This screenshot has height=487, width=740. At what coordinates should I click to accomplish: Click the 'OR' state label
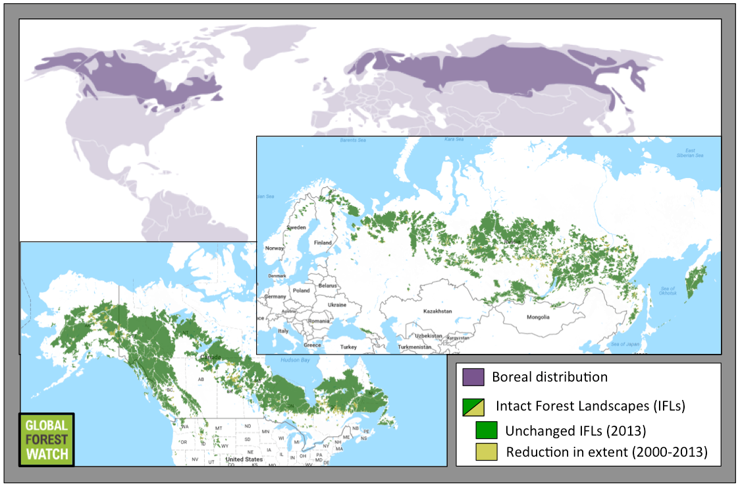(184, 443)
